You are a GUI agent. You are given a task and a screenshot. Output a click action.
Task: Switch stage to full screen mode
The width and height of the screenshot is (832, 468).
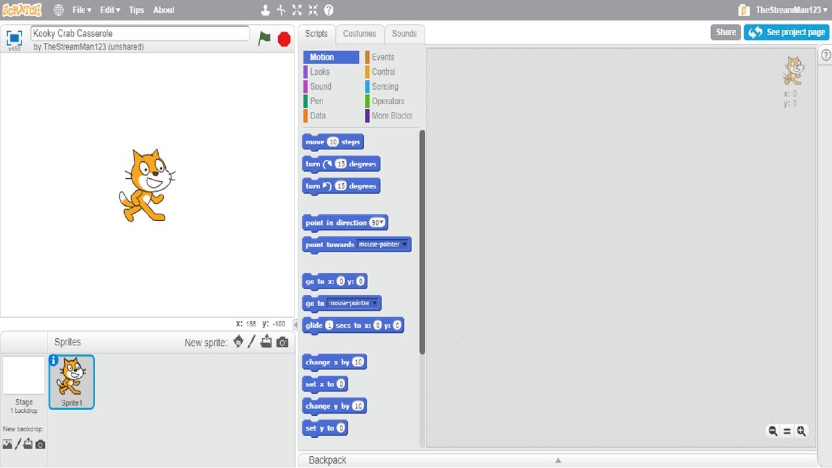click(x=14, y=37)
